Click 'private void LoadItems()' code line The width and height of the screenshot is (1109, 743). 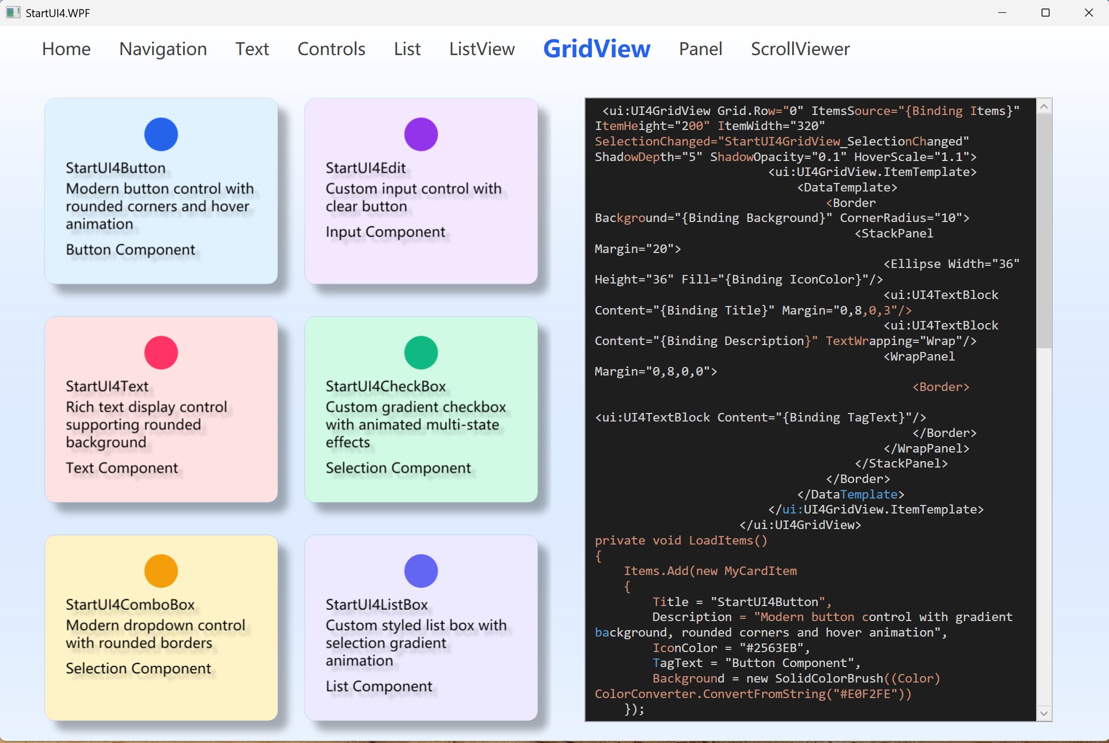pos(681,540)
